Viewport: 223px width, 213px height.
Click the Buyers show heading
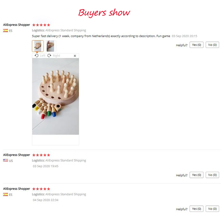click(104, 13)
